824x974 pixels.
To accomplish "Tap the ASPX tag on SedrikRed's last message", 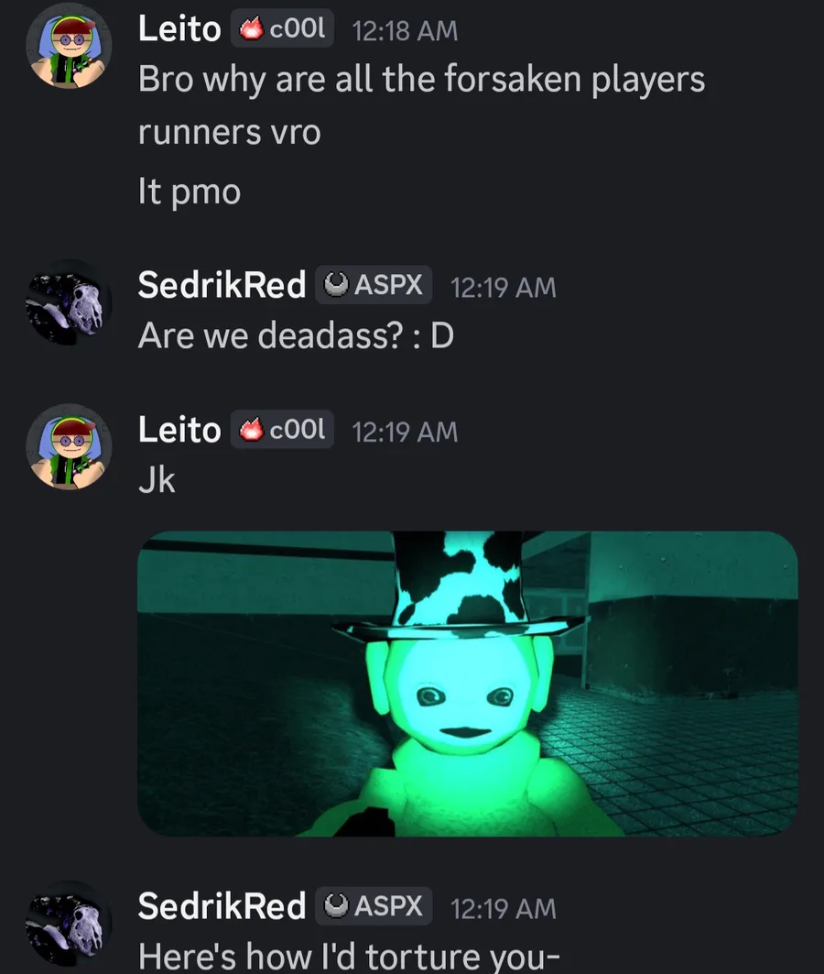I will (374, 906).
